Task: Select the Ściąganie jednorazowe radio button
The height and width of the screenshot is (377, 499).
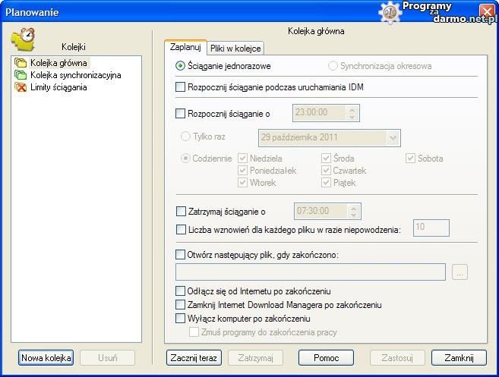Action: click(180, 66)
